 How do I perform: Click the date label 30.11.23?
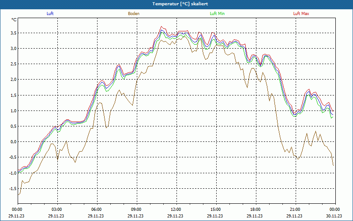(x=334, y=216)
